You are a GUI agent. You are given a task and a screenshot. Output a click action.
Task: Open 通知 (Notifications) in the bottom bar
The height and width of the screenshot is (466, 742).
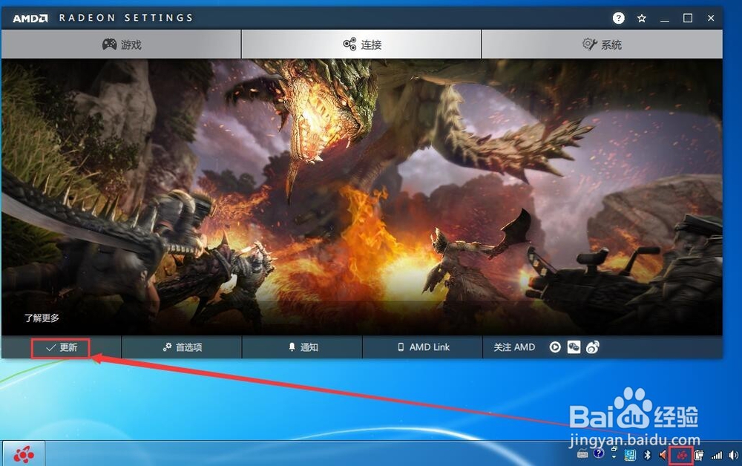pyautogui.click(x=303, y=347)
